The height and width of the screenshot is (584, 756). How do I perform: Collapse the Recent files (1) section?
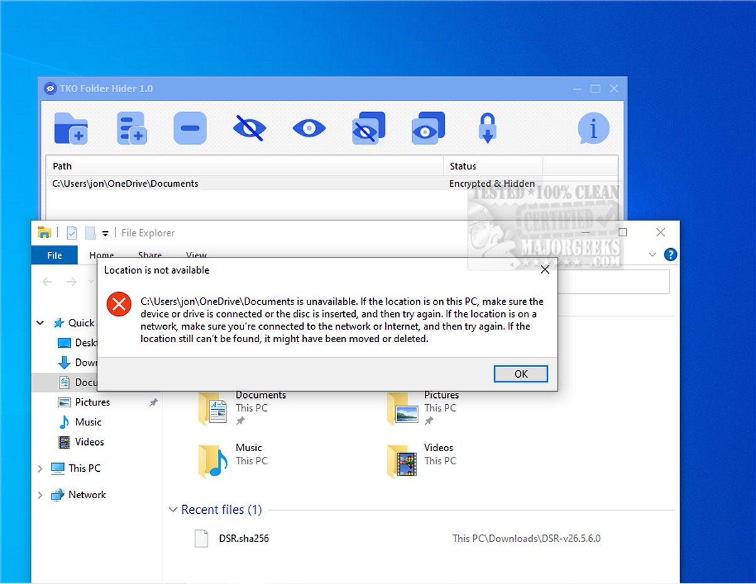coord(173,509)
